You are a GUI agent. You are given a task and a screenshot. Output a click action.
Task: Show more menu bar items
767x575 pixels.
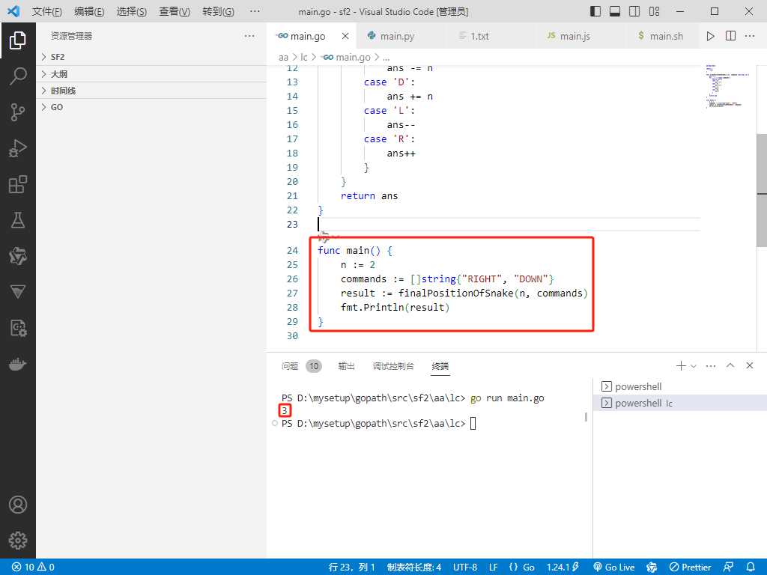click(255, 11)
